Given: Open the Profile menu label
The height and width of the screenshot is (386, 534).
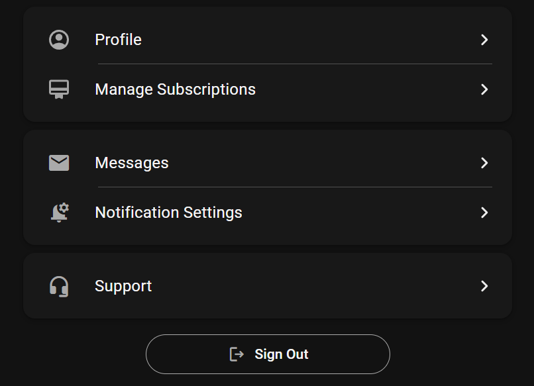Looking at the screenshot, I should 118,40.
